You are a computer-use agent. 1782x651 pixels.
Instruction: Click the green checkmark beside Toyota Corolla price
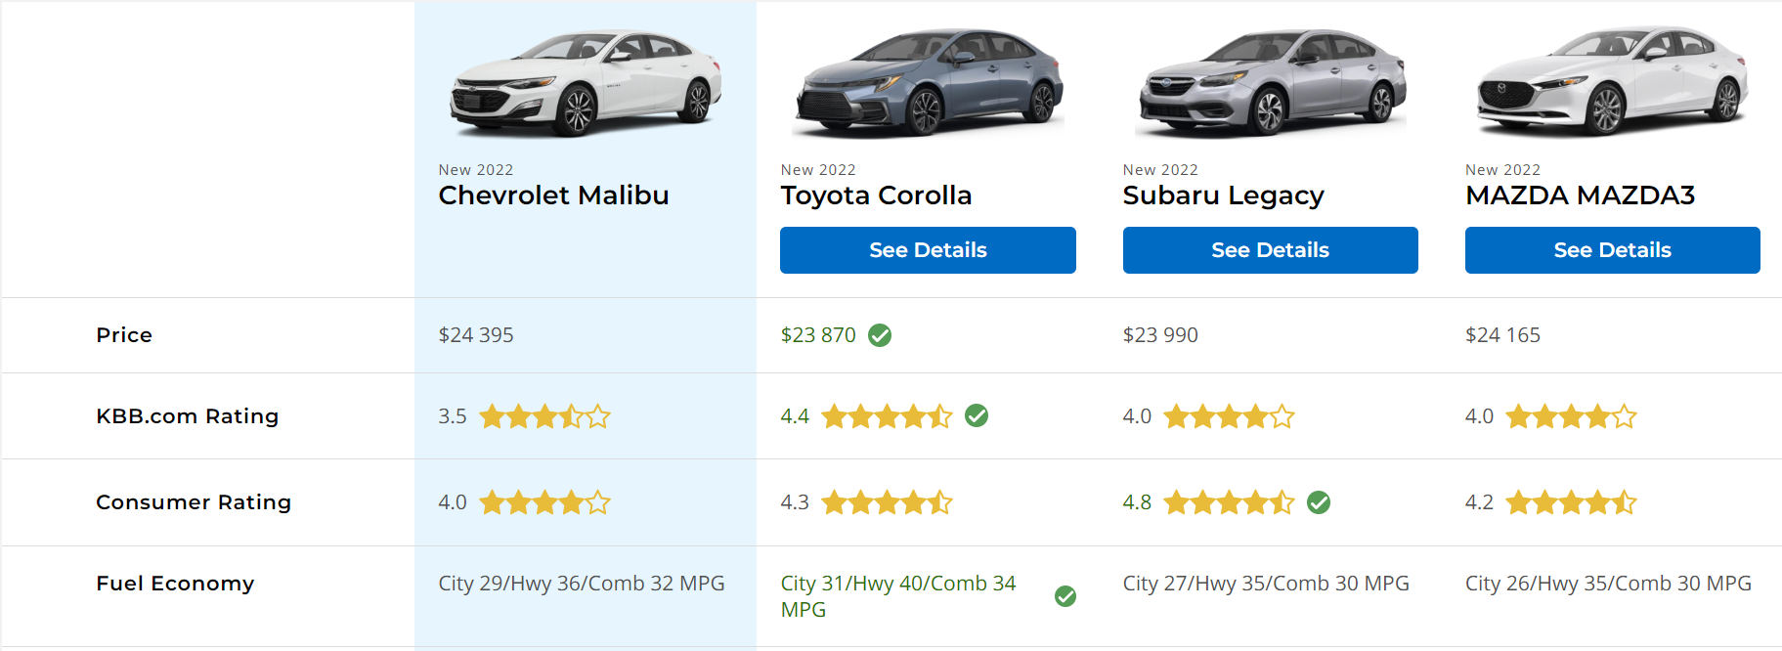tap(880, 335)
